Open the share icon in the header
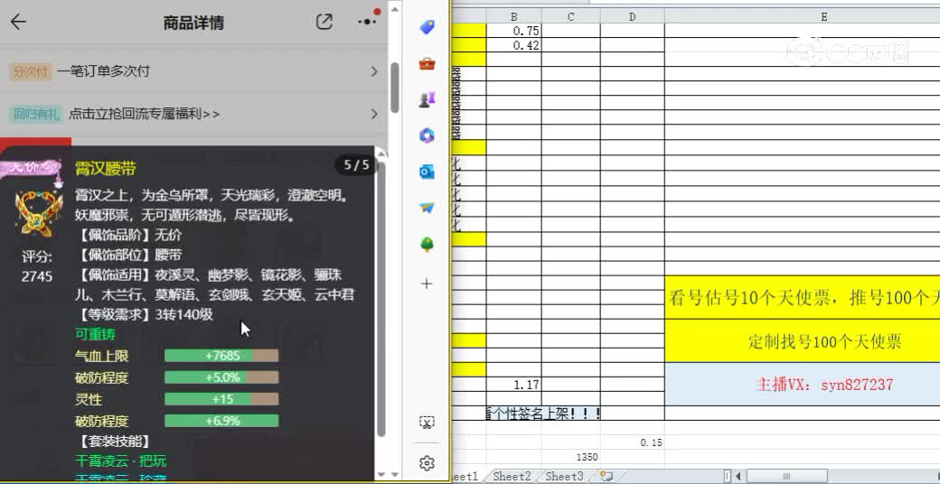 click(324, 23)
